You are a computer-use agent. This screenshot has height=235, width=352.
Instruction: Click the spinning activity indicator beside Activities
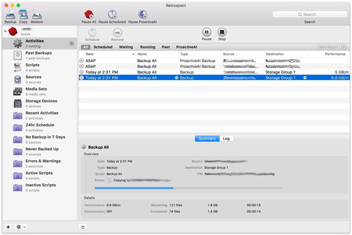pyautogui.click(x=71, y=44)
